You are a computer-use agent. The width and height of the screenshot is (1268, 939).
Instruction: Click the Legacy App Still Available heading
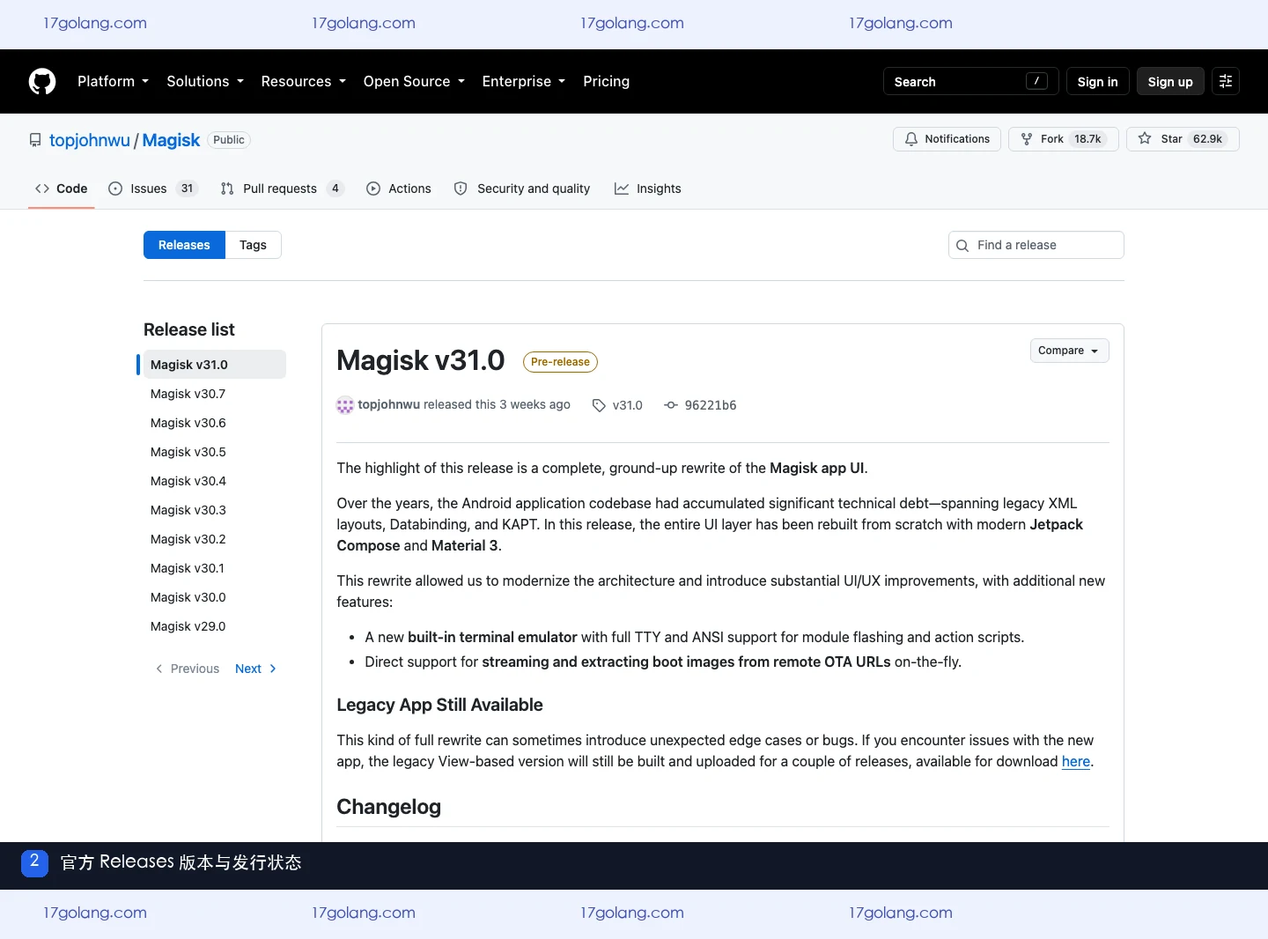click(439, 705)
